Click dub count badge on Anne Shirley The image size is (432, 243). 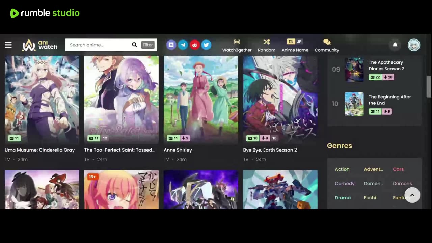185,138
